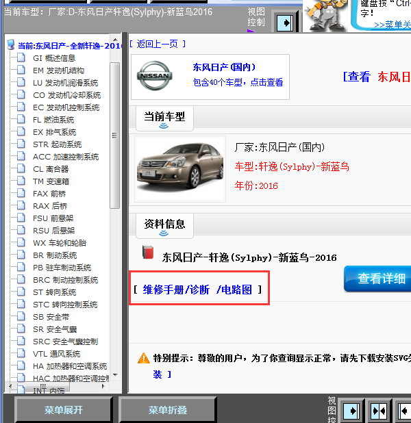The height and width of the screenshot is (423, 411).
Task: Click the Nissan logo
Action: (x=155, y=75)
